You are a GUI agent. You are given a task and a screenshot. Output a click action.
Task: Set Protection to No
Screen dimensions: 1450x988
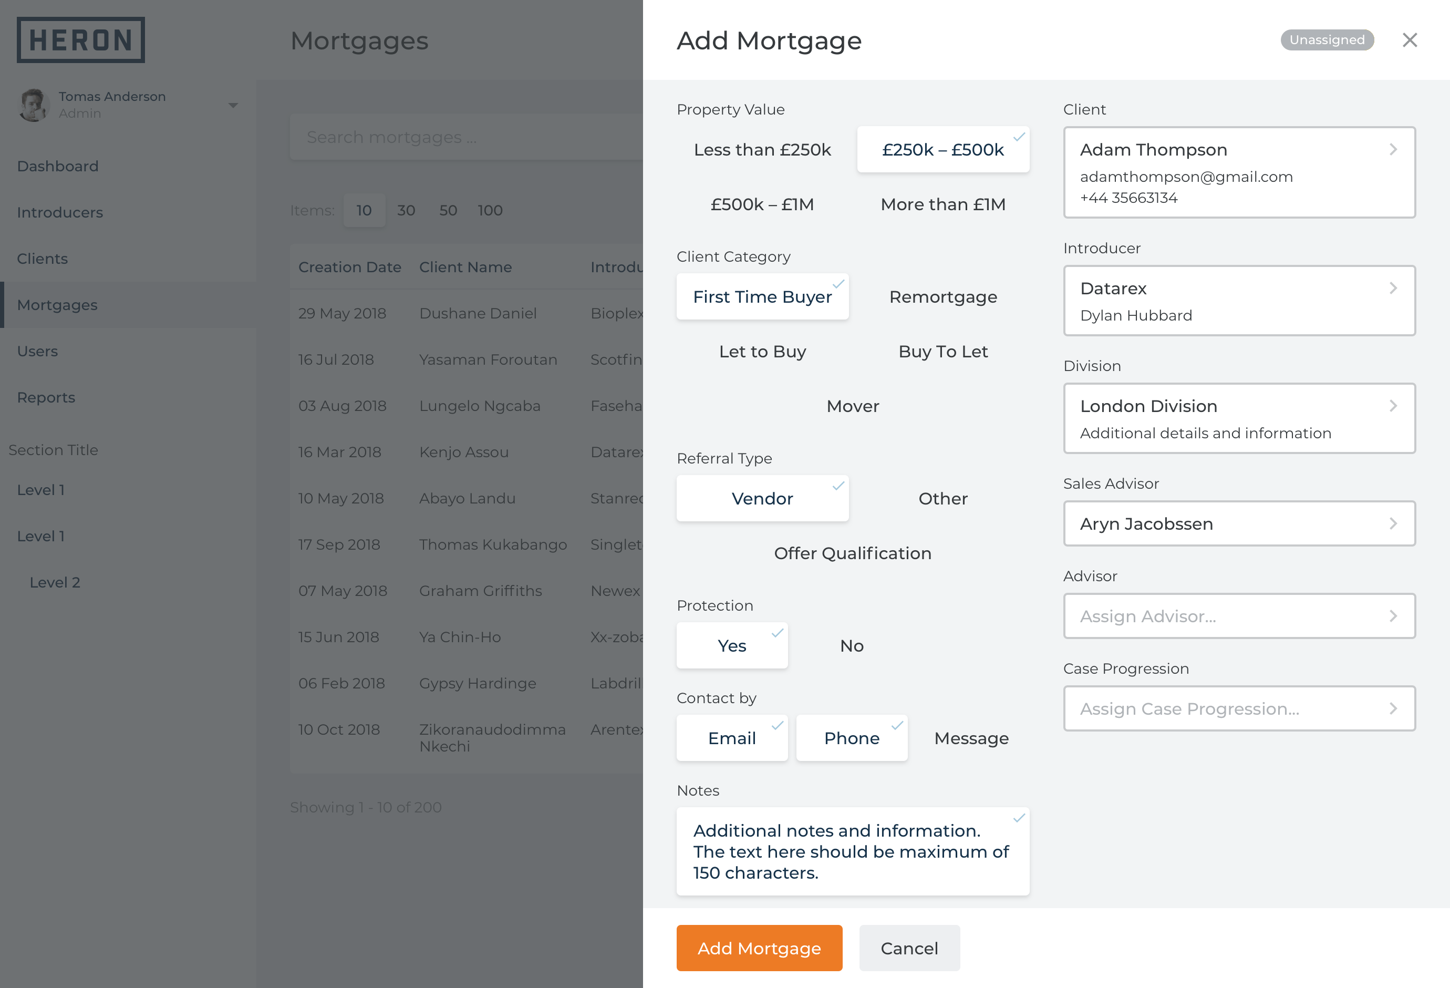pos(852,646)
